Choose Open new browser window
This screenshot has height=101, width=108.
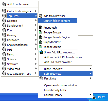(66, 85)
